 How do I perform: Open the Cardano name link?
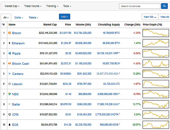pos(18,74)
